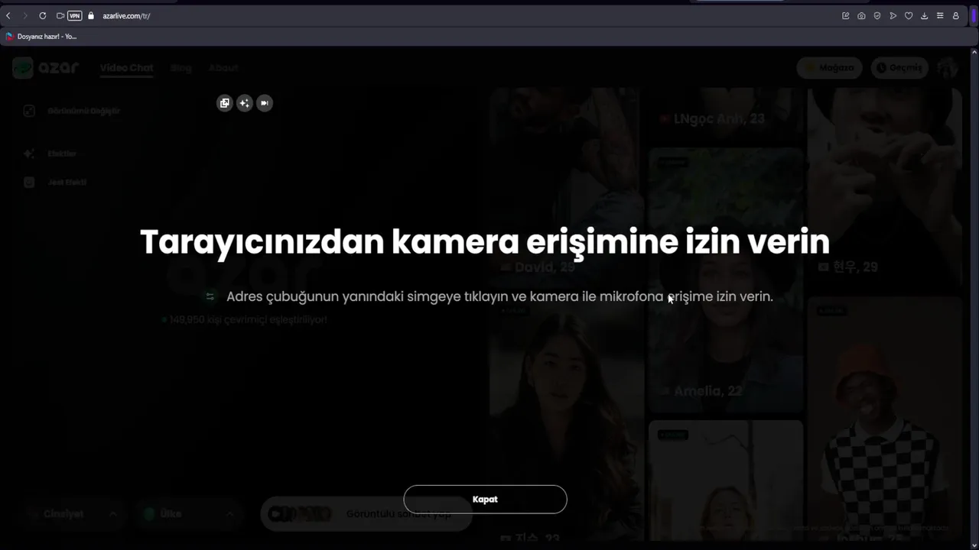
Task: Click the profile avatar at top right
Action: [x=948, y=68]
